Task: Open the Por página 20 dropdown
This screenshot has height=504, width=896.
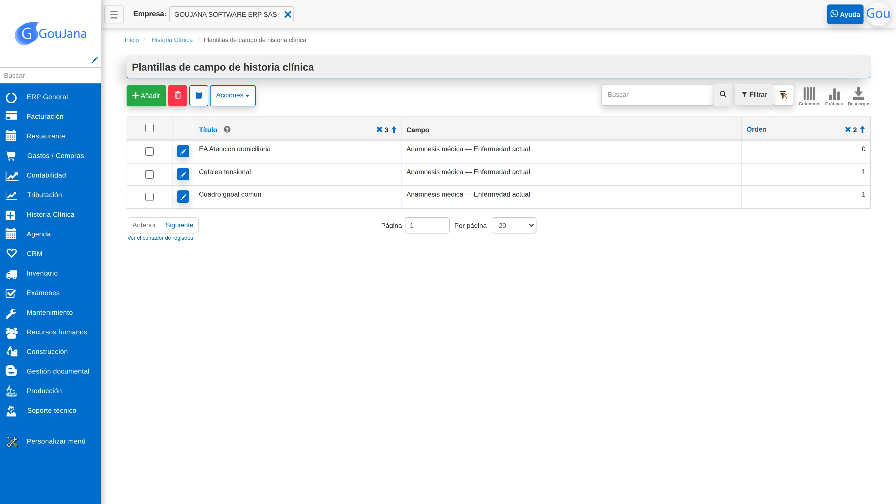Action: pyautogui.click(x=514, y=225)
